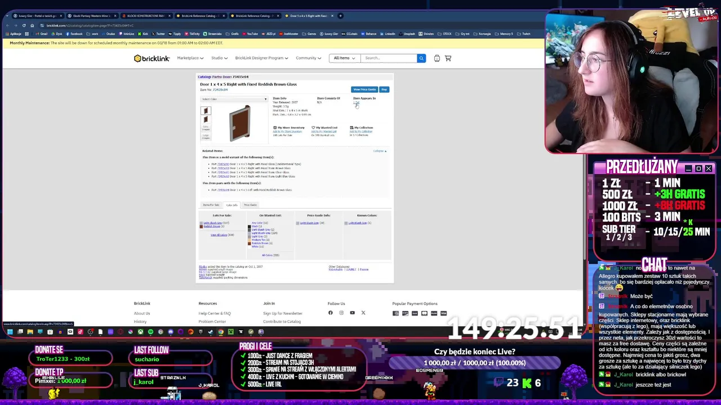721x405 pixels.
Task: Open the Twitch bookmark
Action: tap(524, 34)
